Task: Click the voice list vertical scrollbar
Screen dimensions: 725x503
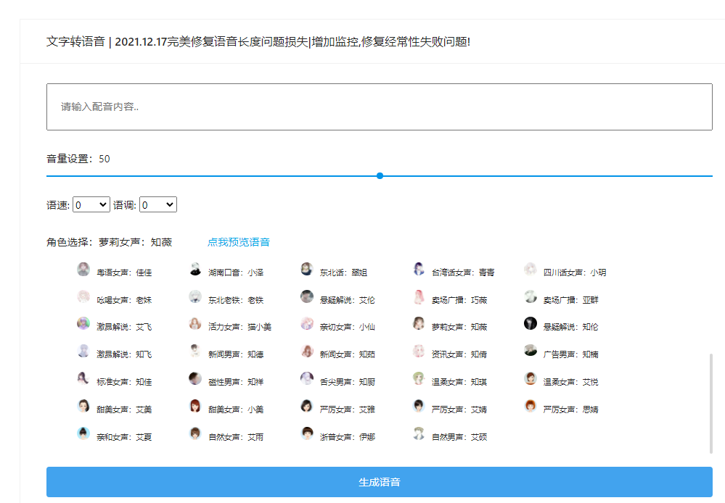Action: tap(711, 403)
